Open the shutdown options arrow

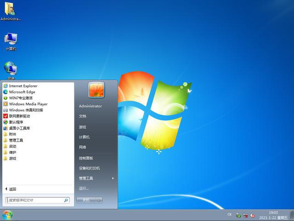[x=99, y=200]
